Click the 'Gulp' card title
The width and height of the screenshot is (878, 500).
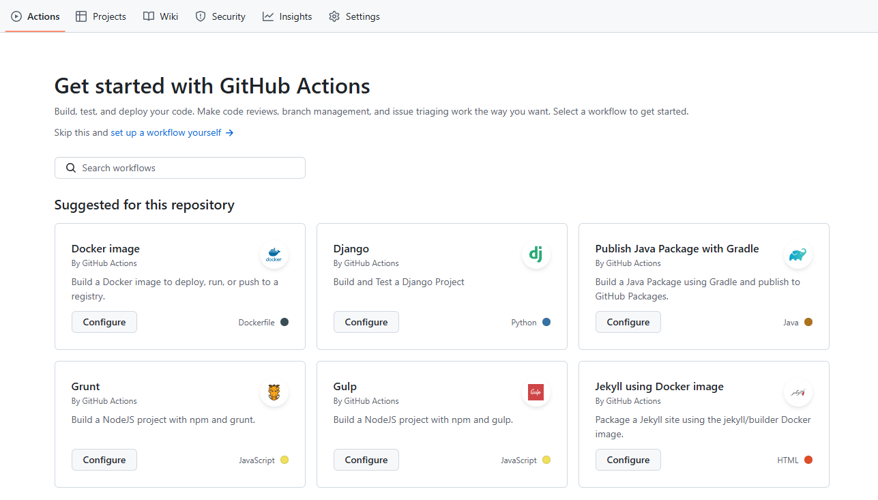click(x=345, y=387)
